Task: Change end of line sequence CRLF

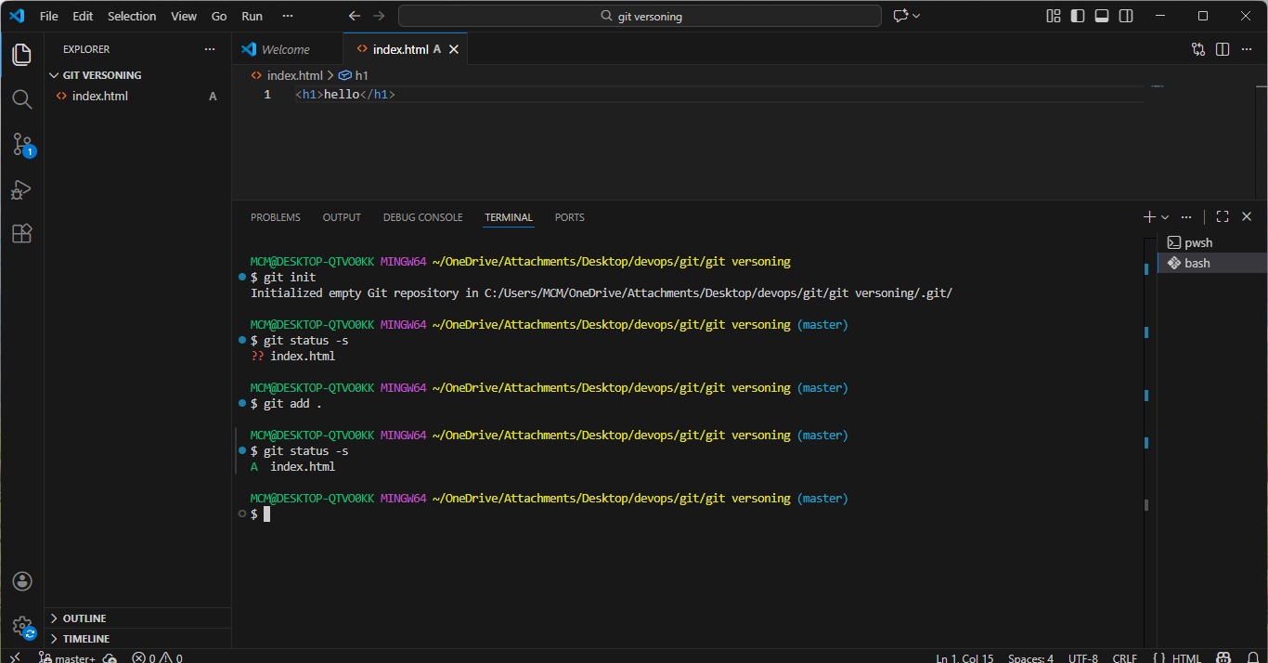Action: [1124, 657]
